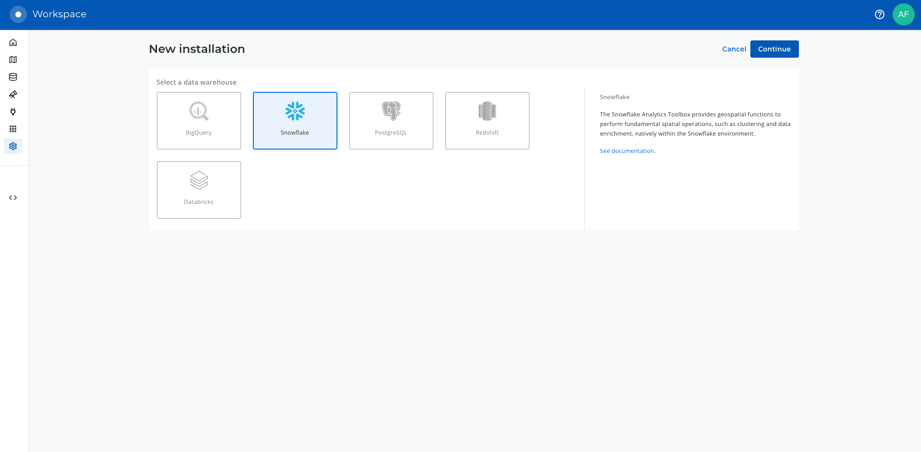Select the Snowflake warehouse card
Viewport: 921px width, 452px height.
click(295, 121)
